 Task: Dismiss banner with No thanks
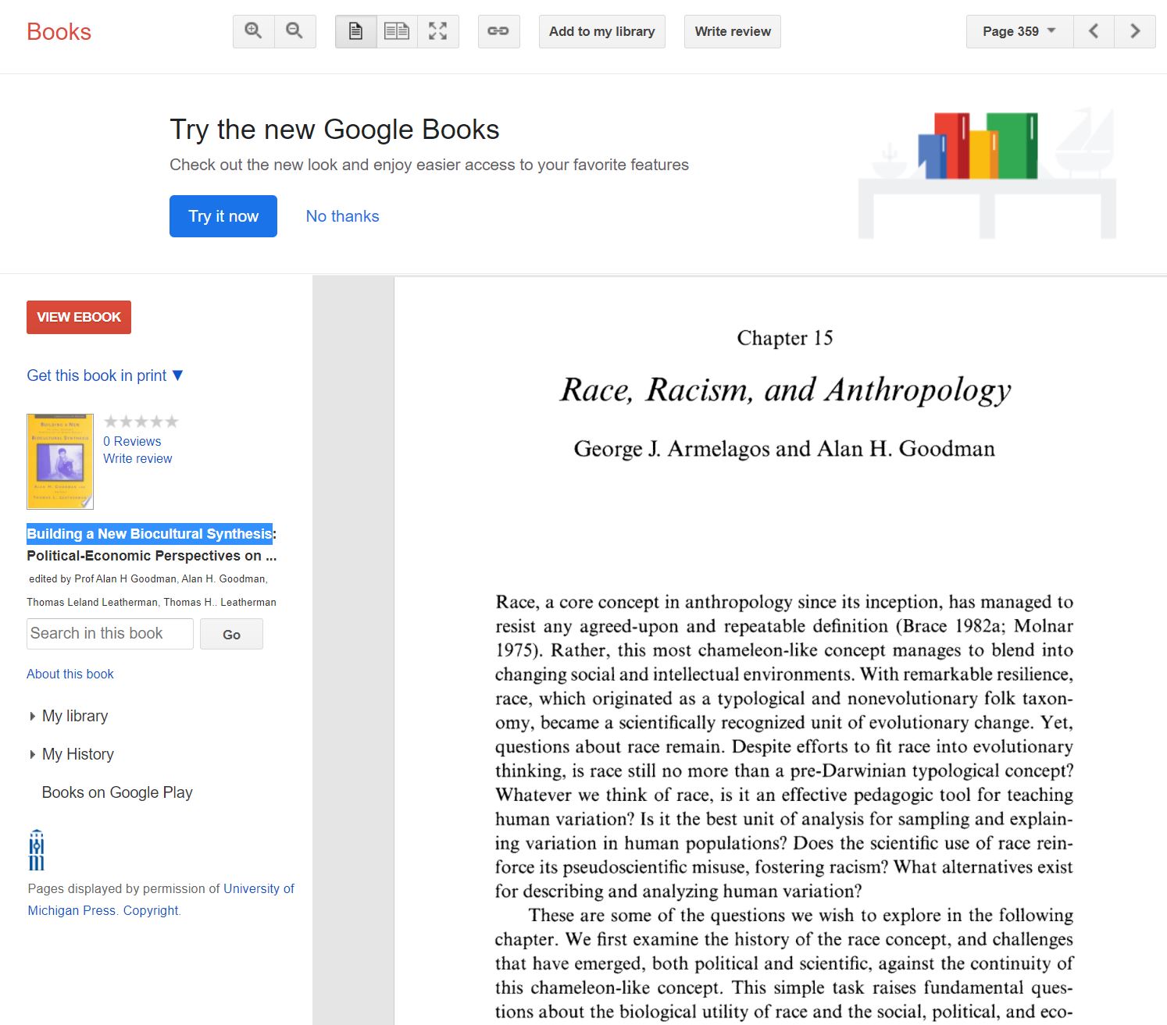pyautogui.click(x=342, y=216)
